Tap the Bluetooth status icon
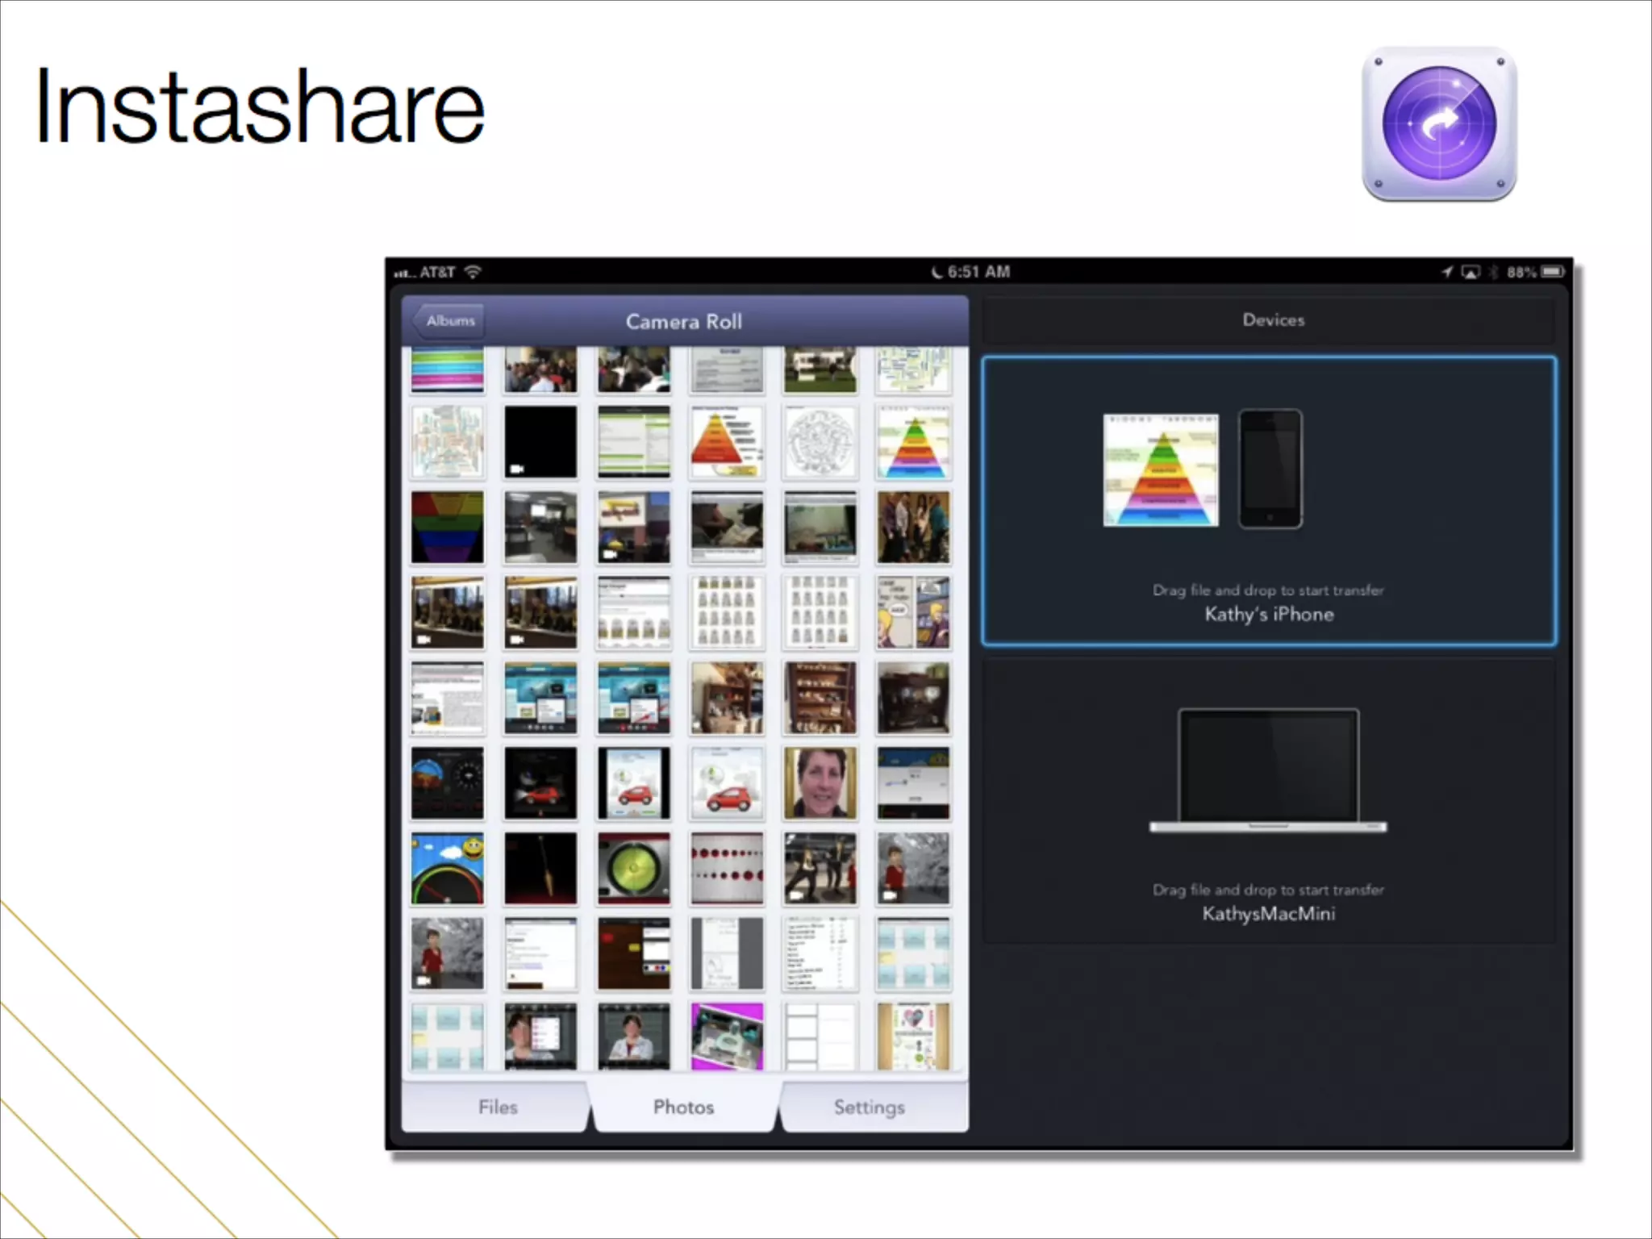1652x1239 pixels. 1492,273
